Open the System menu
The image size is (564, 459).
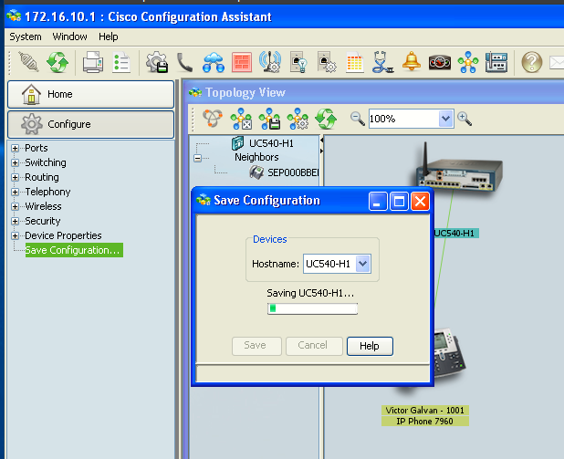click(x=26, y=37)
